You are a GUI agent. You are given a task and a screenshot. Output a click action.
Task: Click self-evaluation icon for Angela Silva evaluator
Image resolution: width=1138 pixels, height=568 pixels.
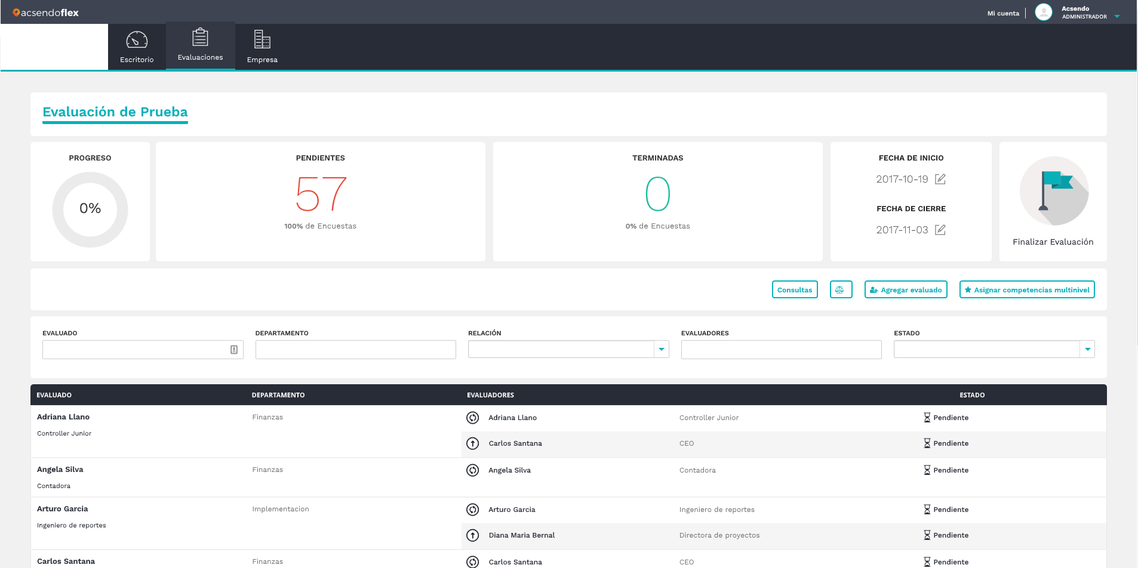(x=473, y=470)
